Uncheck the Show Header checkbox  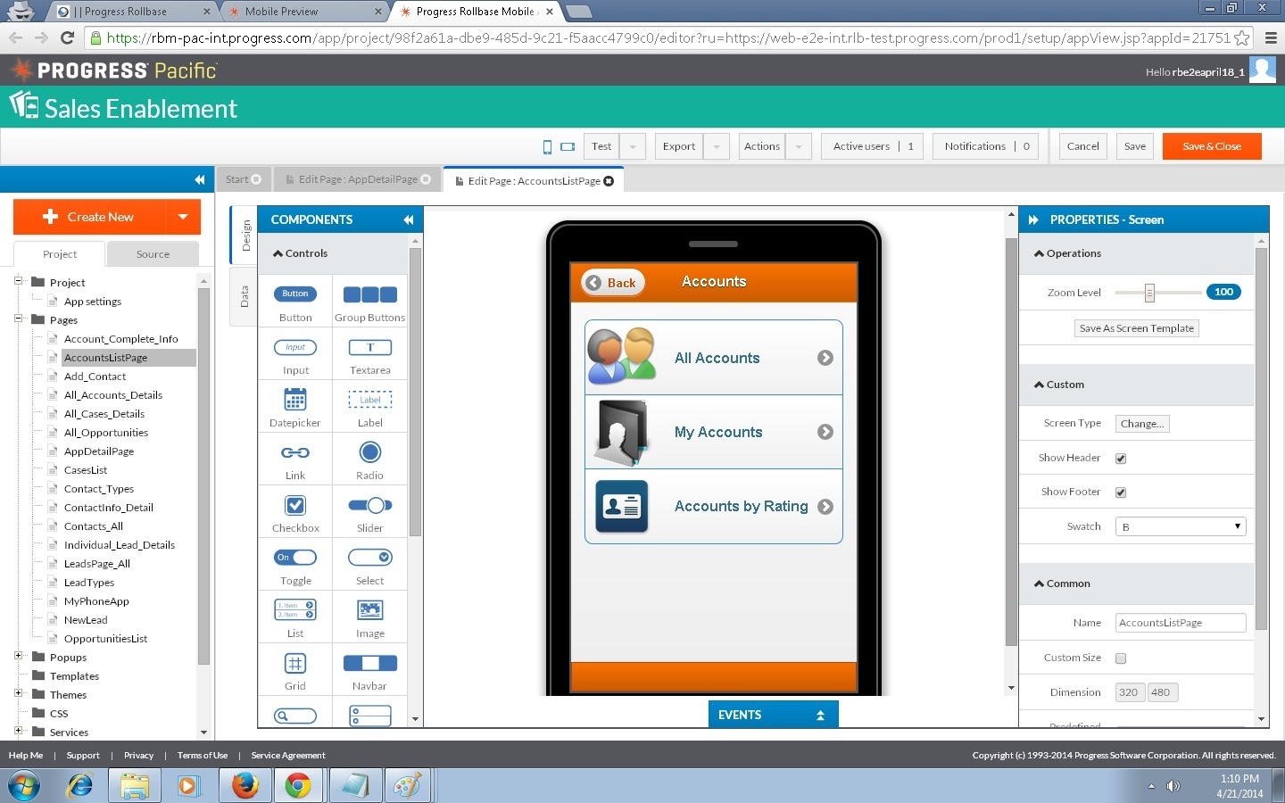[1121, 459]
